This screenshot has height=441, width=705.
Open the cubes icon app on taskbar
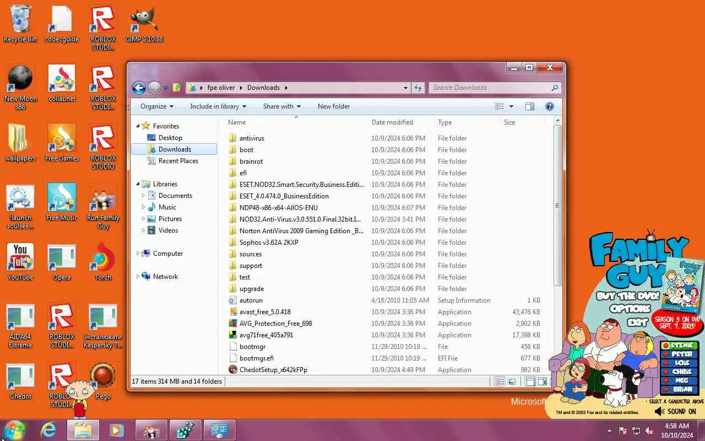185,430
